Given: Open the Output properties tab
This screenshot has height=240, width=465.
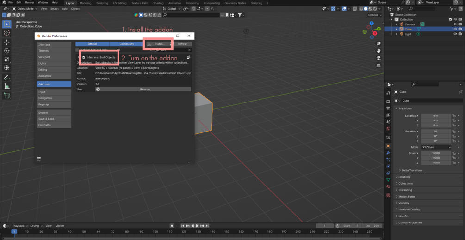Looking at the screenshot, I should click(388, 108).
